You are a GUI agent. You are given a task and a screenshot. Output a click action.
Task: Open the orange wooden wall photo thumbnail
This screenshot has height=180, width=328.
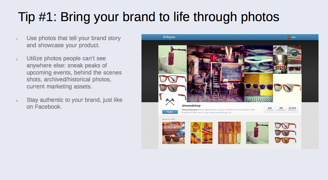(229, 133)
